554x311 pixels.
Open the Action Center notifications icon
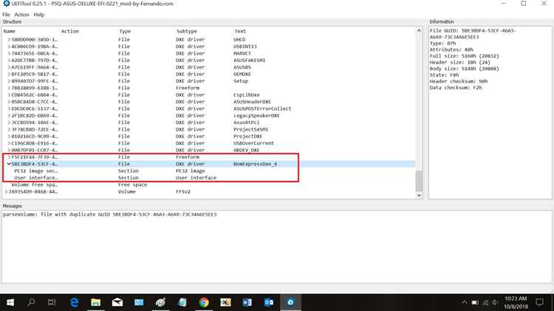point(539,303)
